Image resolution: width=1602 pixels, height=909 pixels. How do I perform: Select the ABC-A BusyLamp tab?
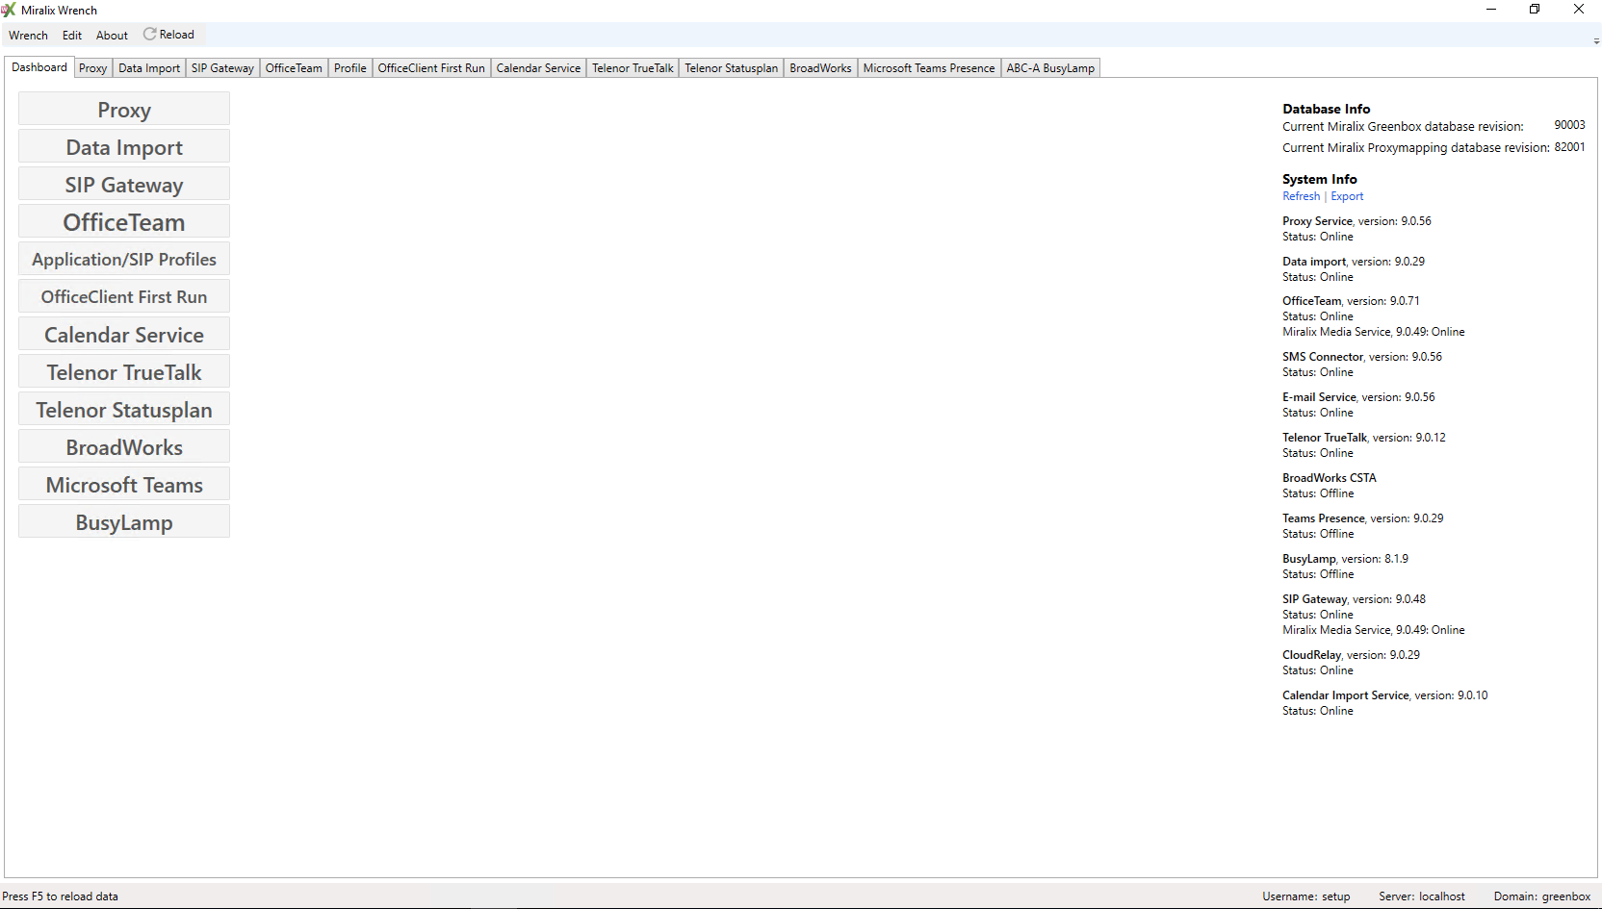pyautogui.click(x=1050, y=68)
